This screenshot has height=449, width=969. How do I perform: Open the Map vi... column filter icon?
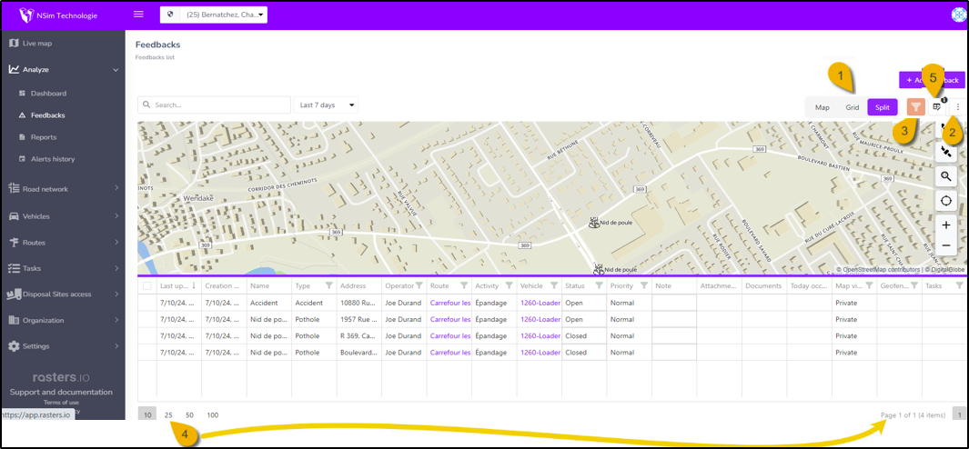coord(870,286)
